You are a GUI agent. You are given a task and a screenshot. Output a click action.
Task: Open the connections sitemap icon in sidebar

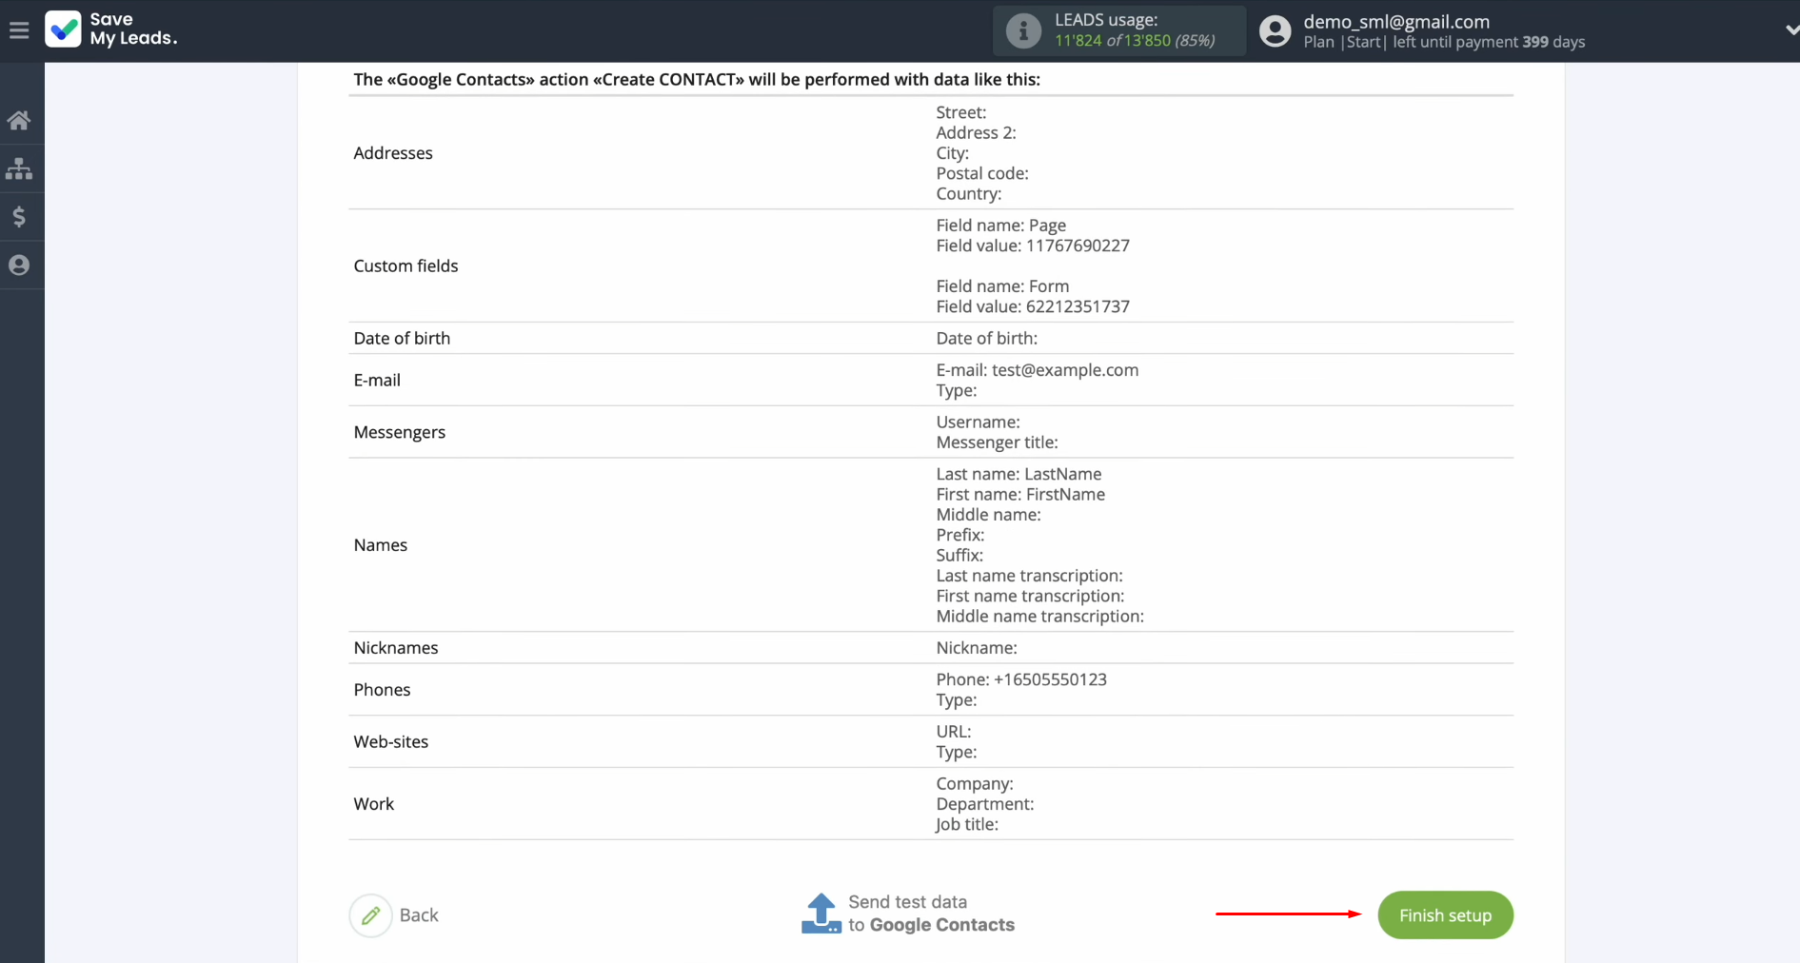click(19, 169)
